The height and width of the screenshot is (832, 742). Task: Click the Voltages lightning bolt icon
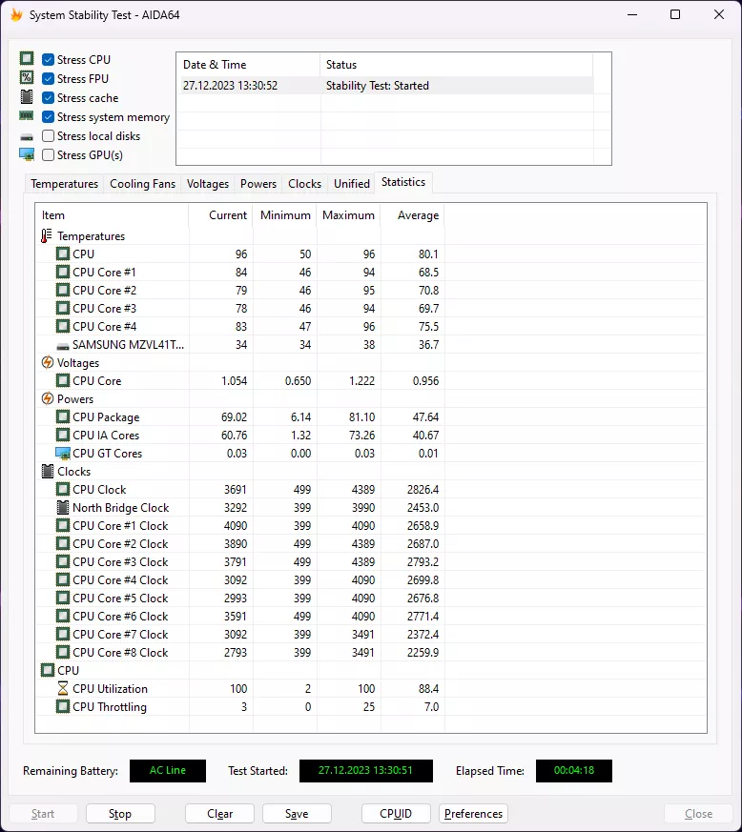click(48, 362)
